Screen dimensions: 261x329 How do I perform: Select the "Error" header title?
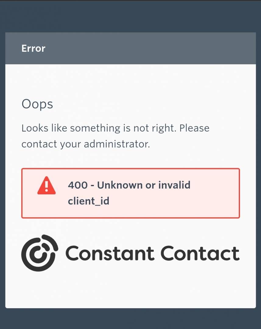34,48
